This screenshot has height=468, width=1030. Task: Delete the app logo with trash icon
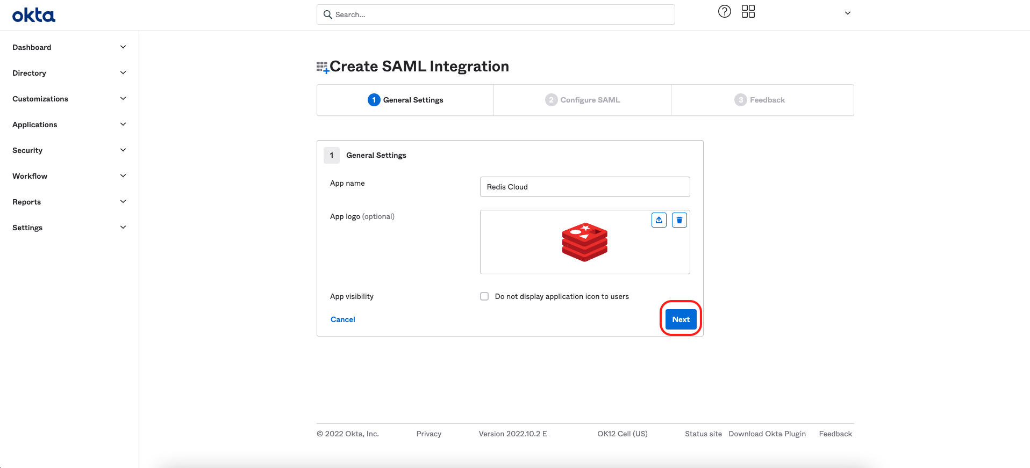click(679, 220)
